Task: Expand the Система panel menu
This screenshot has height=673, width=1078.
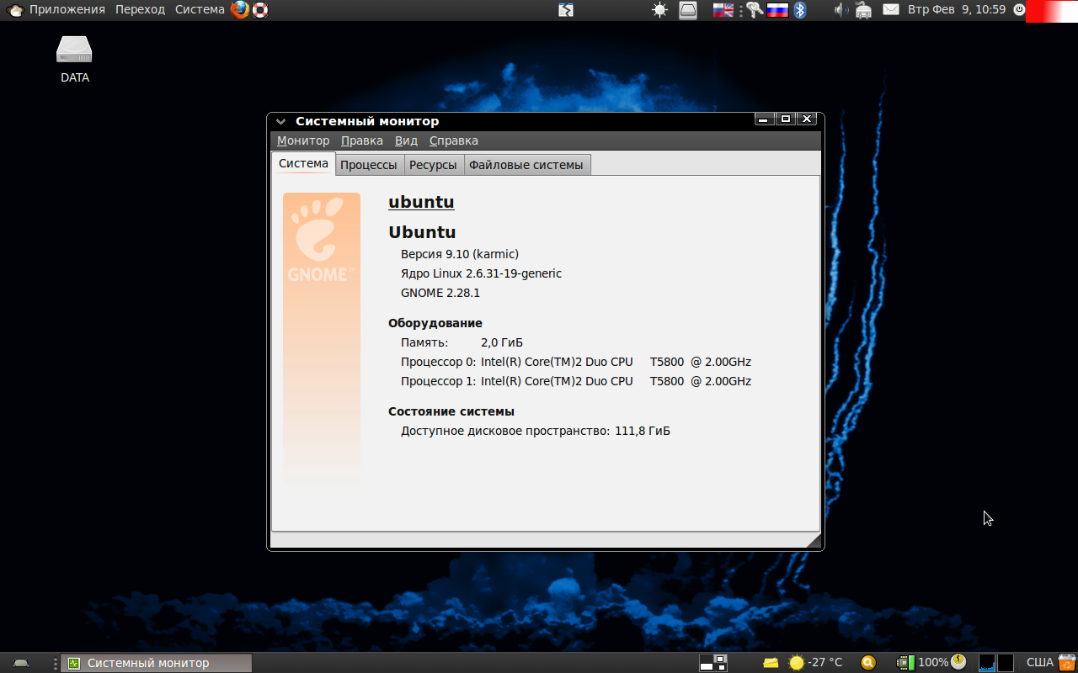Action: click(x=200, y=10)
